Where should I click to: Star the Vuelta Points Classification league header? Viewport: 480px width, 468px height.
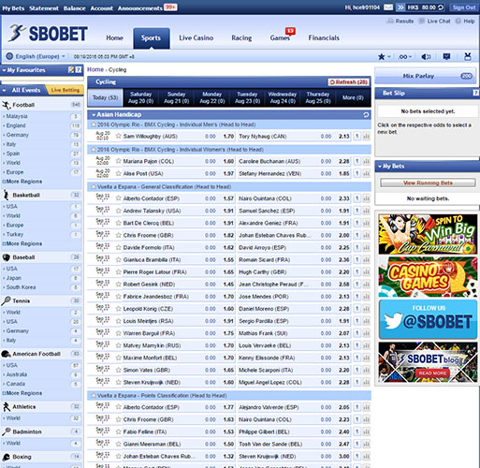pos(93,395)
